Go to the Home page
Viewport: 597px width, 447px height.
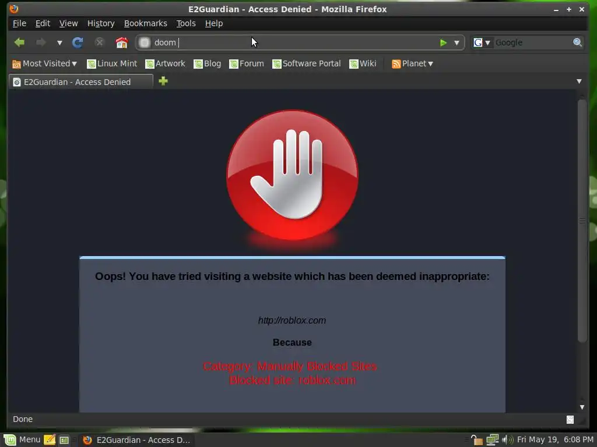pyautogui.click(x=122, y=42)
